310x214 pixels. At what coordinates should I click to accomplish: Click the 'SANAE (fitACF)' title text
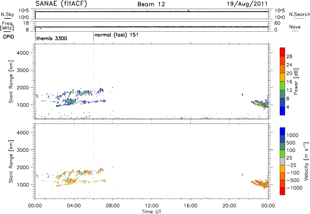[x=61, y=3]
